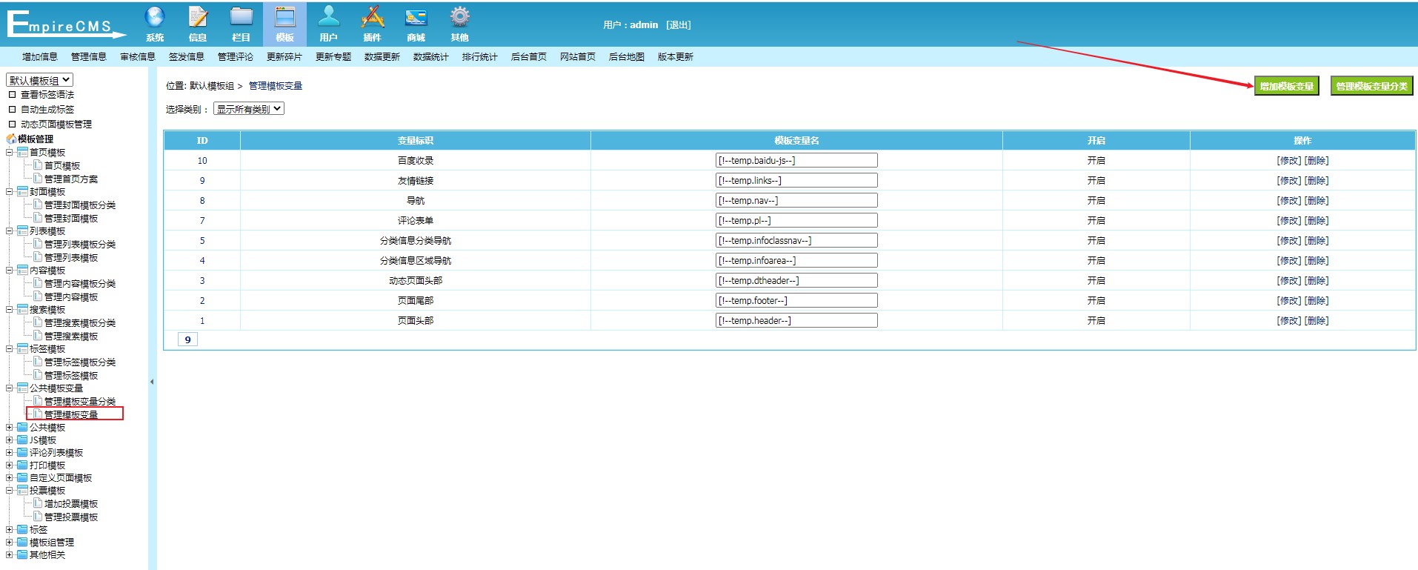Click the [!--temp.infoclassnav--] variable field
Screen dimensions: 1418x570
[796, 240]
